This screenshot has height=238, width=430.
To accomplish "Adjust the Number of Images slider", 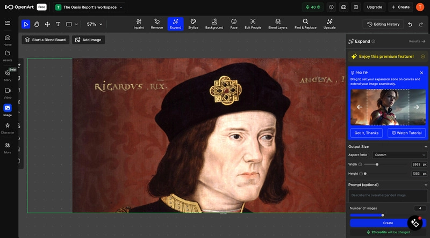I will tap(383, 215).
